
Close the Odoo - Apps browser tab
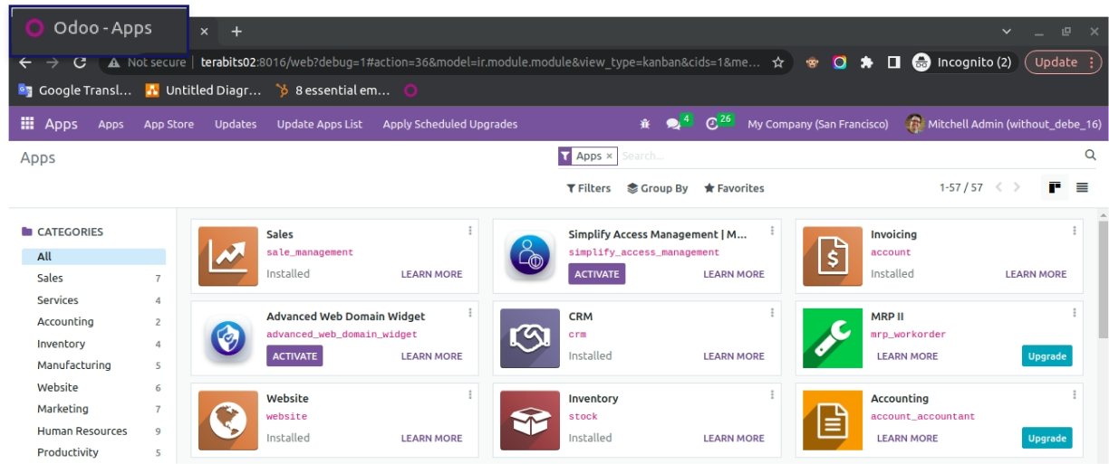pyautogui.click(x=204, y=31)
